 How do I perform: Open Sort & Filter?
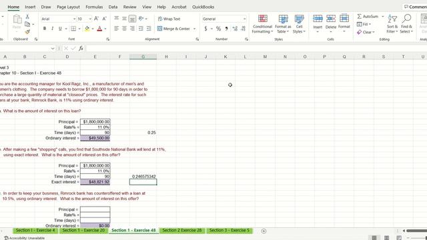[x=392, y=24]
